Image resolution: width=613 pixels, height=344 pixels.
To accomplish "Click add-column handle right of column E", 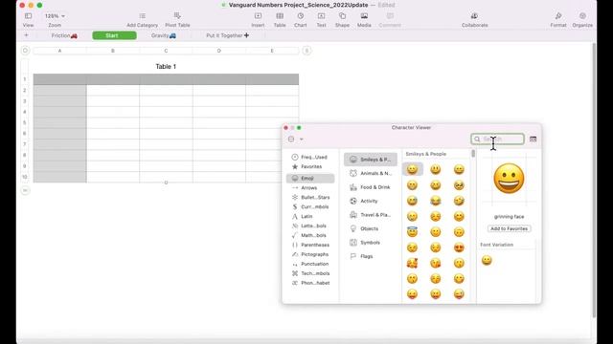I will pyautogui.click(x=306, y=51).
